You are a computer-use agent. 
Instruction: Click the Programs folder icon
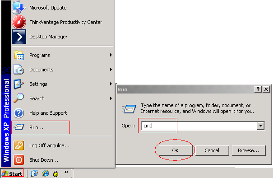click(x=19, y=55)
